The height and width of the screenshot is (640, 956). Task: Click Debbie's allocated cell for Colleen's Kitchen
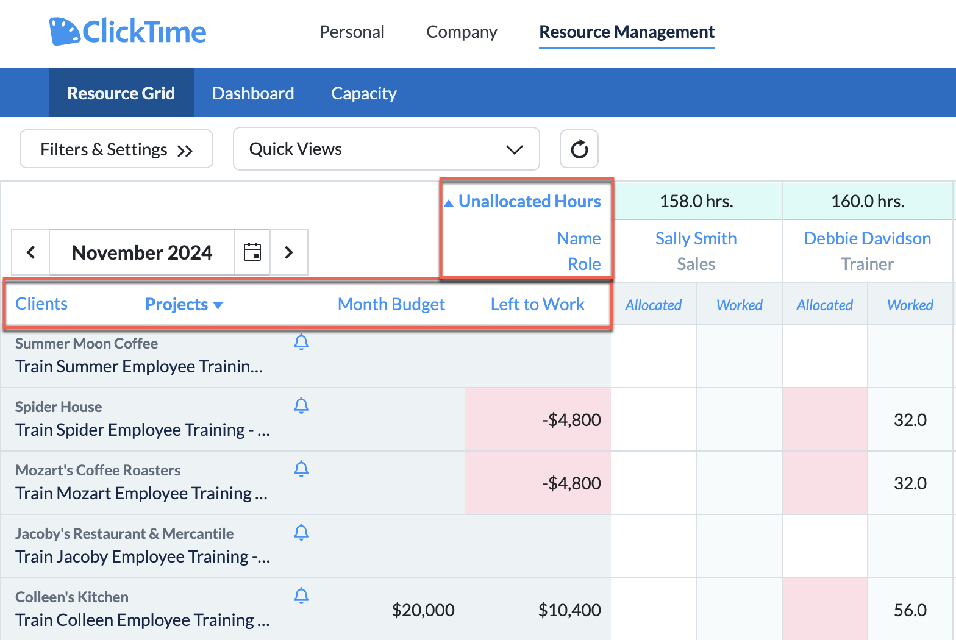[x=825, y=610]
